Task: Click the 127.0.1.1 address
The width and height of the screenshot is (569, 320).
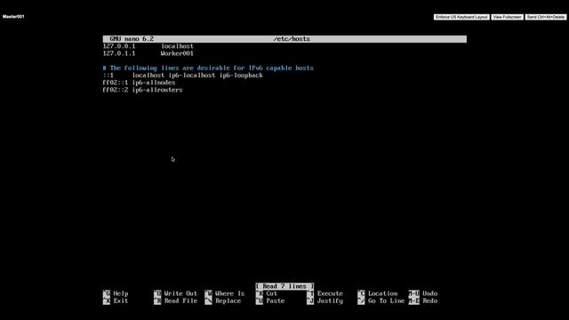Action: (x=118, y=53)
